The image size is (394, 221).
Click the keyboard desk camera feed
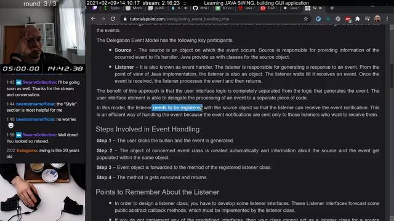coord(42,192)
